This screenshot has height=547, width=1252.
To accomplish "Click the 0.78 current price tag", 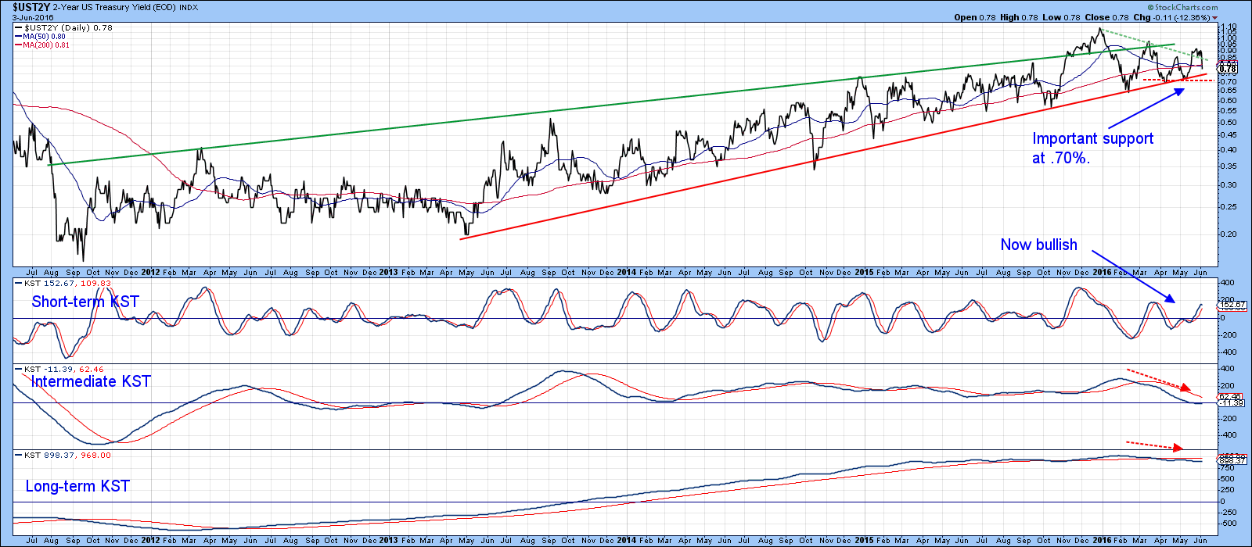I will point(1228,69).
